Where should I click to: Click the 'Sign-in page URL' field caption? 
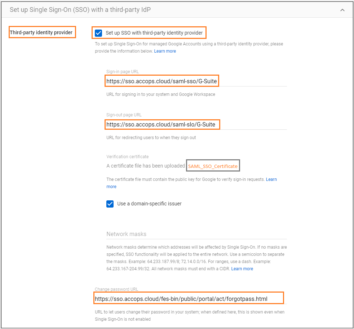coord(122,72)
